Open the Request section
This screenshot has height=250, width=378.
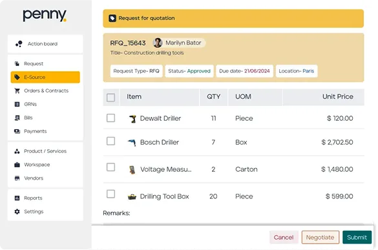coord(45,64)
